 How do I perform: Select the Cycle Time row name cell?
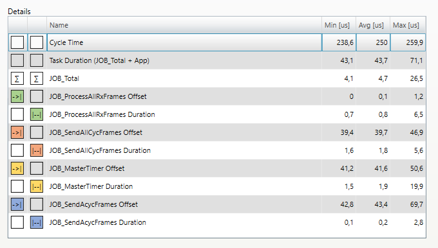[184, 42]
